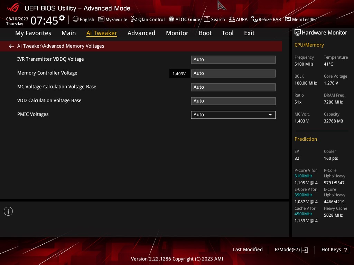Image resolution: width=354 pixels, height=265 pixels.
Task: Open the Monitor tab
Action: (x=177, y=33)
